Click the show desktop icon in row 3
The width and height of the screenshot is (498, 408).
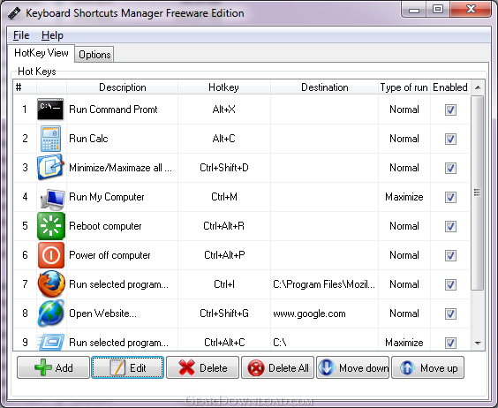50,167
